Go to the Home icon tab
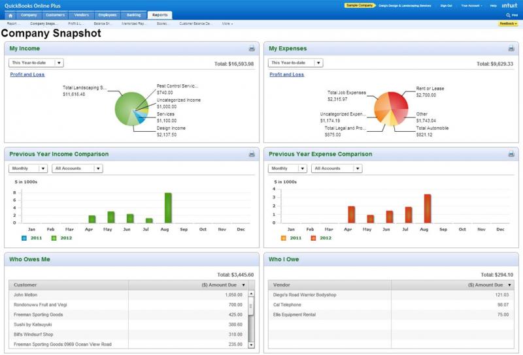The image size is (523, 355). pos(10,15)
